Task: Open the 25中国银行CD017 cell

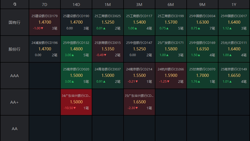Action: tap(234, 22)
